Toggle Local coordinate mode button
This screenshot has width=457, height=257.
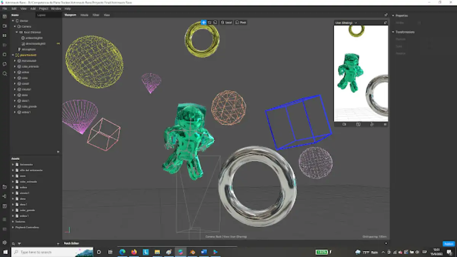[226, 22]
